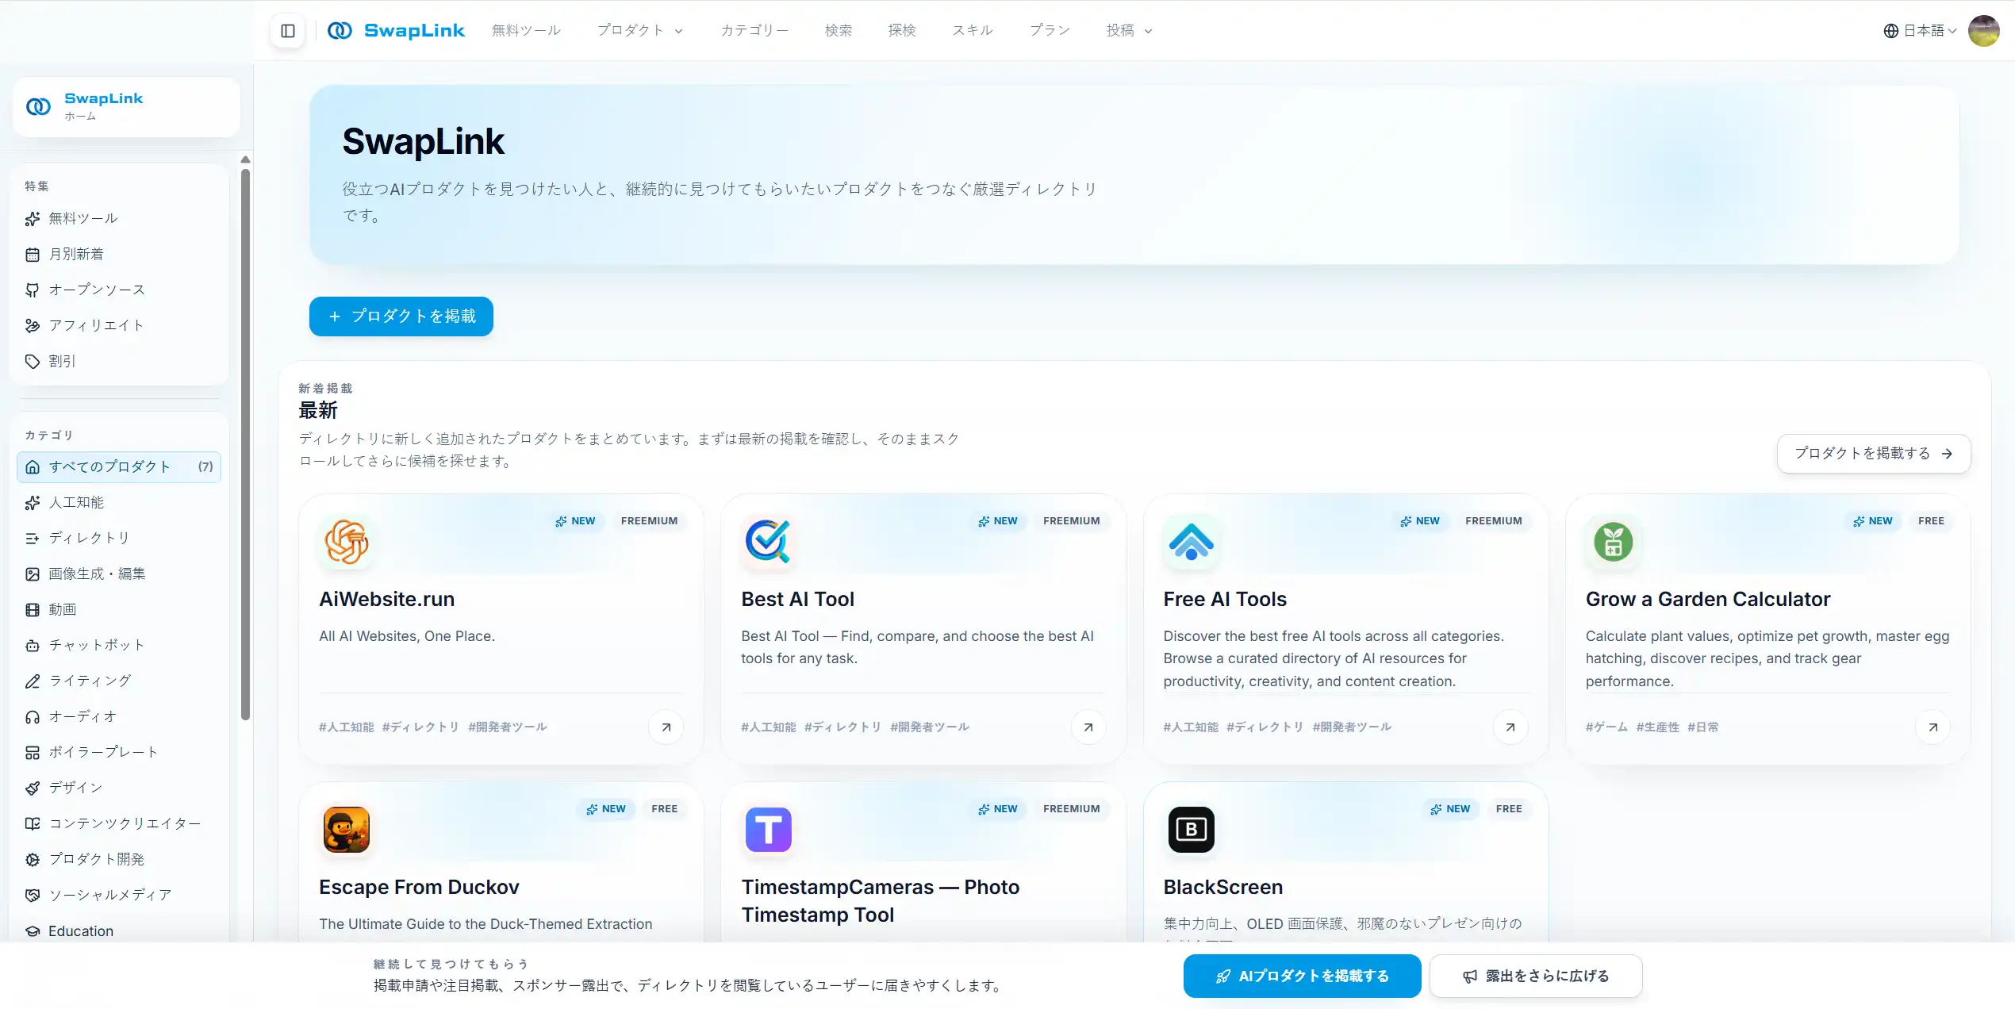Click #ディレクトリ tag on AiWebsite.run

click(420, 727)
